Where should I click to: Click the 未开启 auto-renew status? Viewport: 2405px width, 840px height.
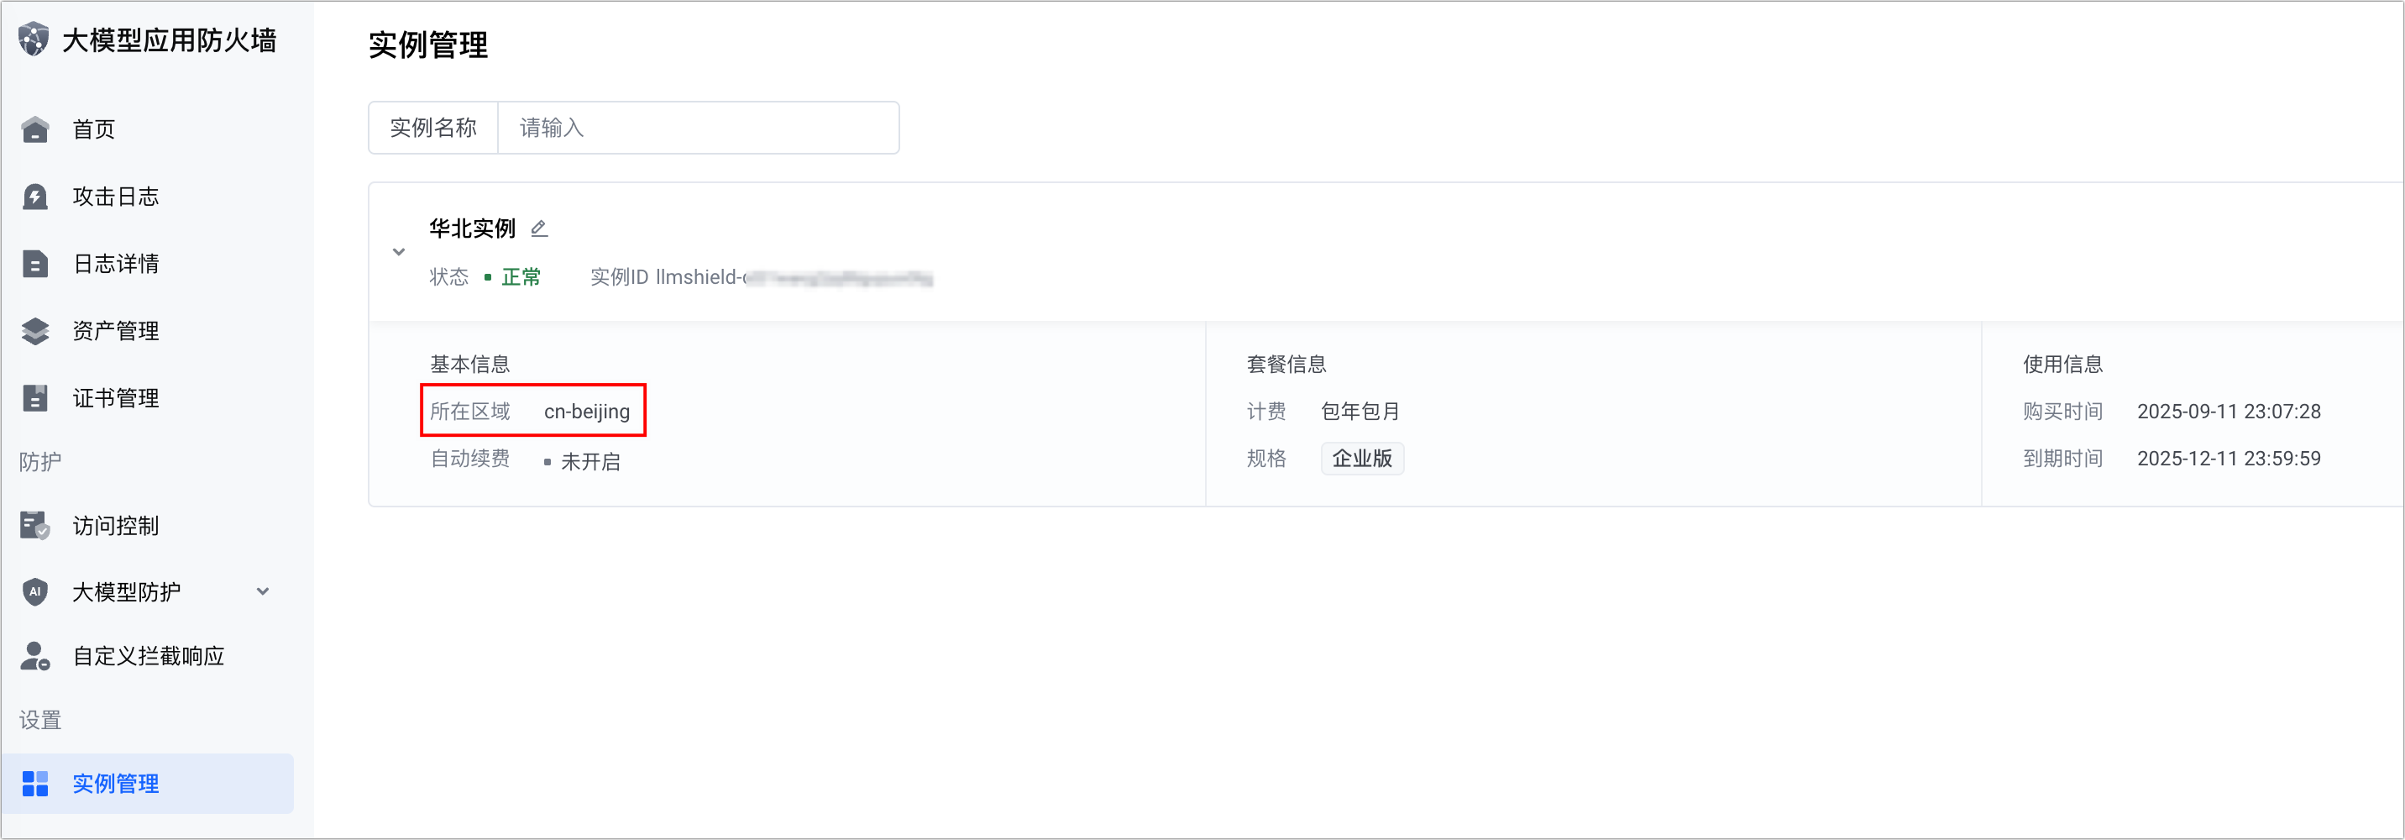[x=590, y=461]
